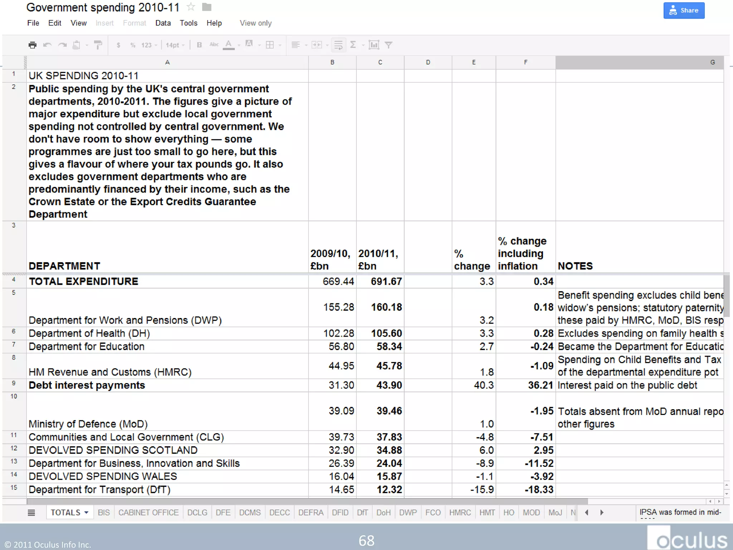Click the Print icon in toolbar
The image size is (733, 550).
(33, 45)
